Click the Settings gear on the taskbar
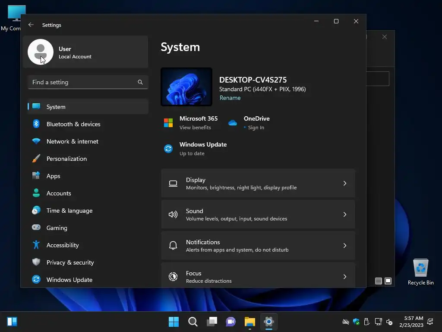This screenshot has width=442, height=332. [x=268, y=322]
